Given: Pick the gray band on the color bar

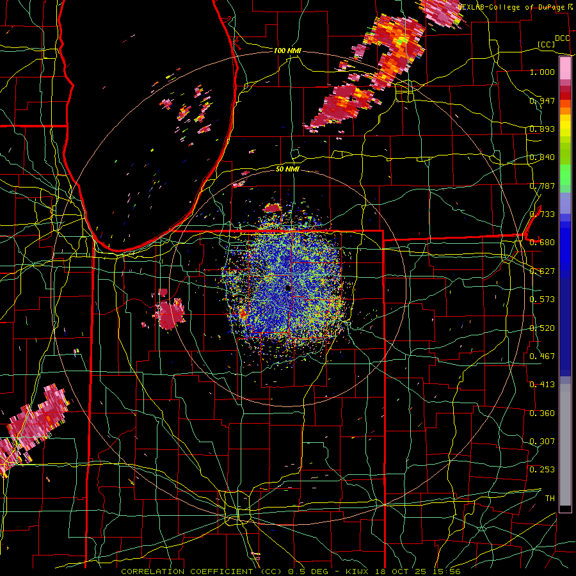Looking at the screenshot, I should 565,445.
